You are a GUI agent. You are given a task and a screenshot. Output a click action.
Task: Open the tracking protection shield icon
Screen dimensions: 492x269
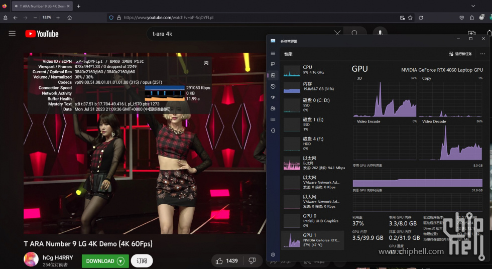tap(111, 18)
